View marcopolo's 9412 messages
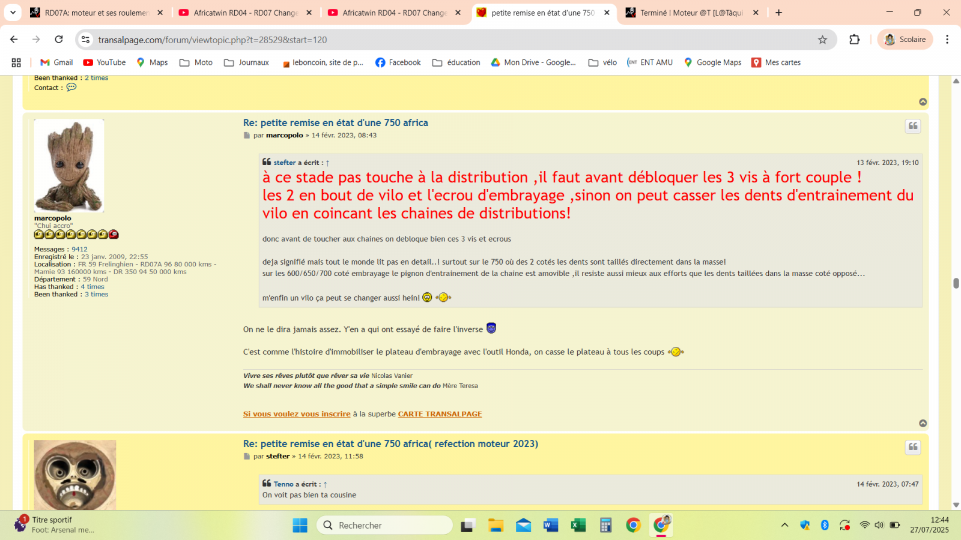961x540 pixels. [79, 249]
